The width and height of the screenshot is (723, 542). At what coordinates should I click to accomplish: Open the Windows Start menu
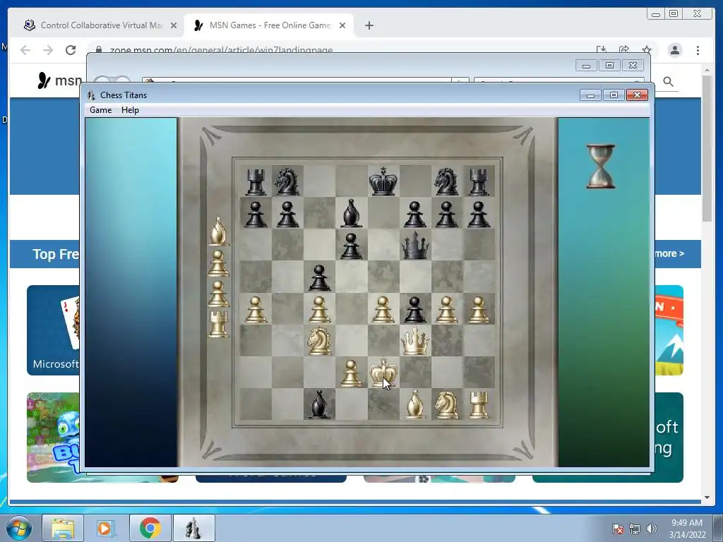coord(18,528)
